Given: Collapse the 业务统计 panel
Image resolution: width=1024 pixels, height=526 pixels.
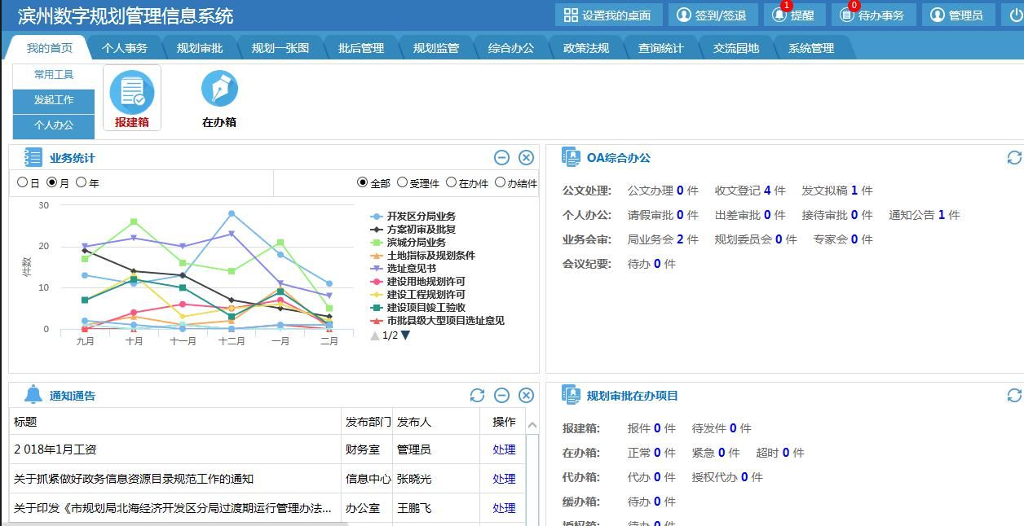Looking at the screenshot, I should coord(501,156).
